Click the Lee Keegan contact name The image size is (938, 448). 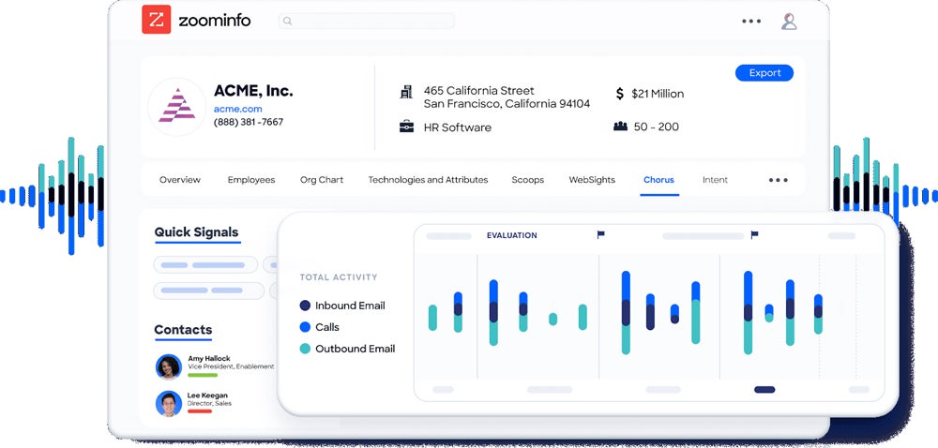[207, 396]
